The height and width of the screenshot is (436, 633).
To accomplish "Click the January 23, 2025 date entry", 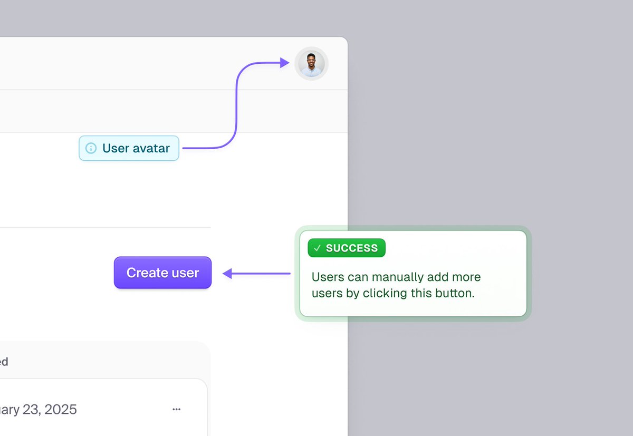I will tap(38, 409).
